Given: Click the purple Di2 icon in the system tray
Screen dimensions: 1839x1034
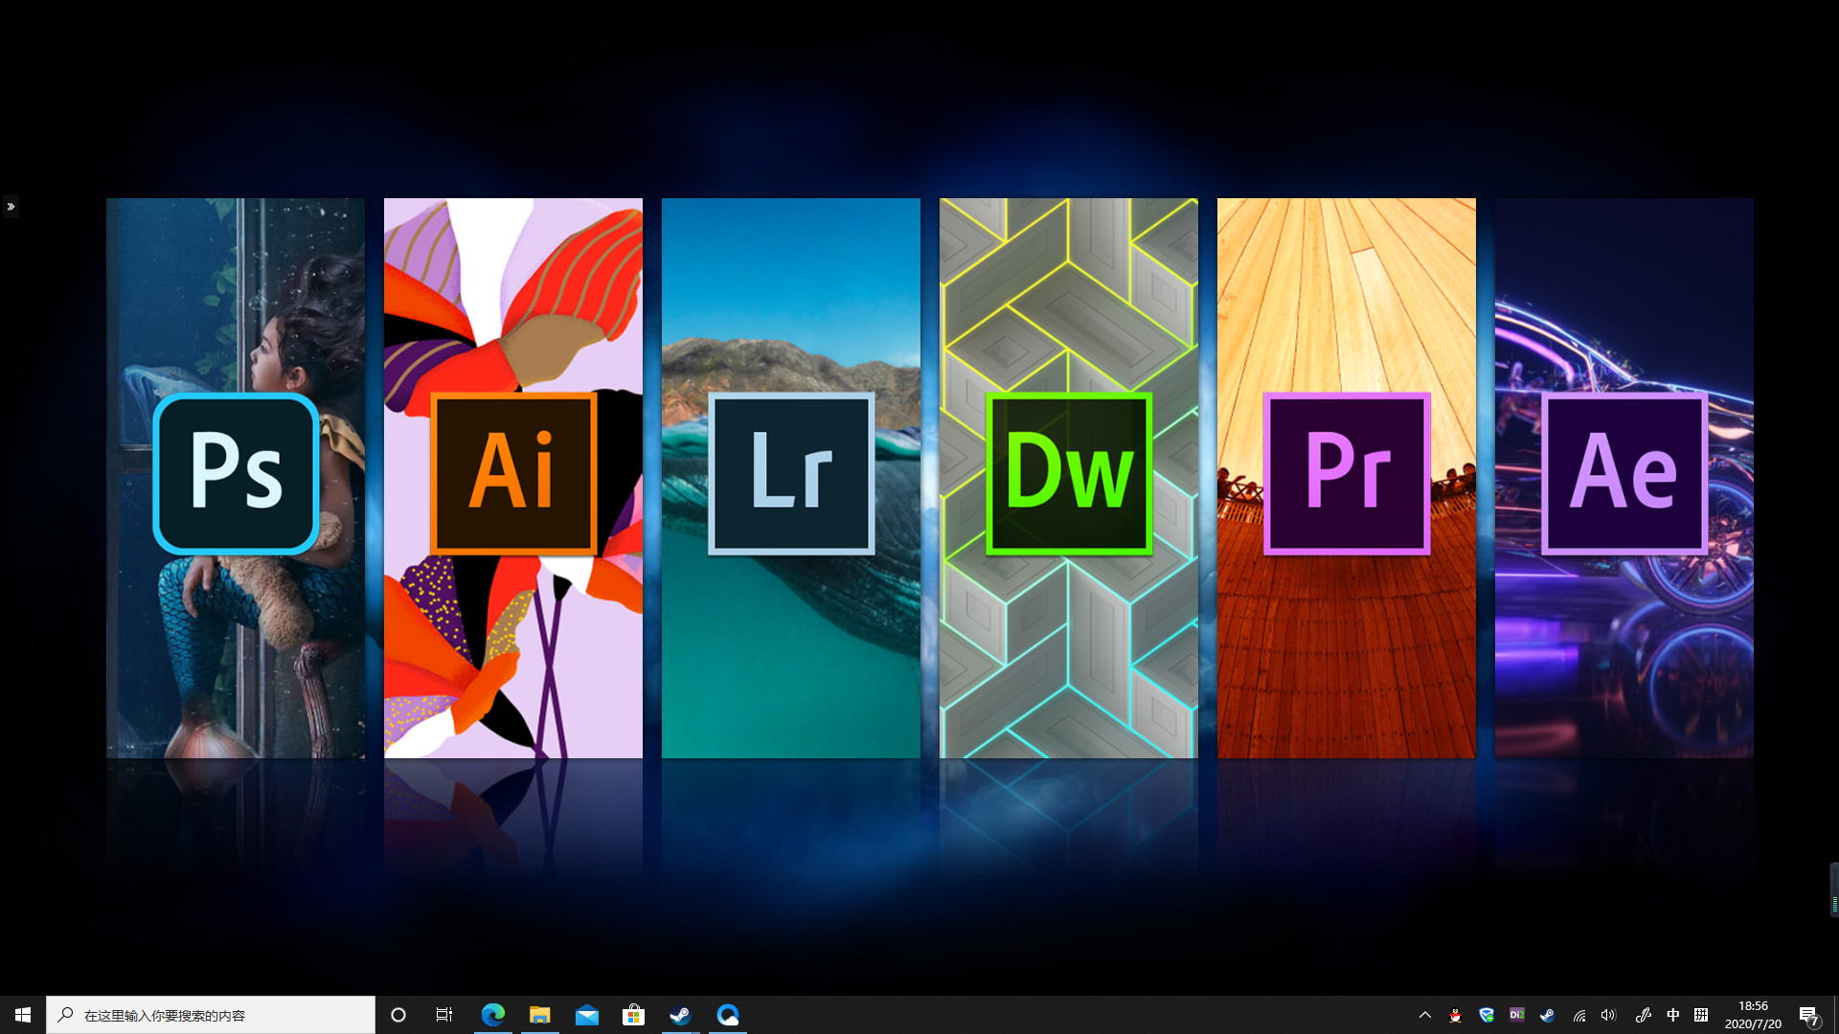Looking at the screenshot, I should point(1517,1015).
